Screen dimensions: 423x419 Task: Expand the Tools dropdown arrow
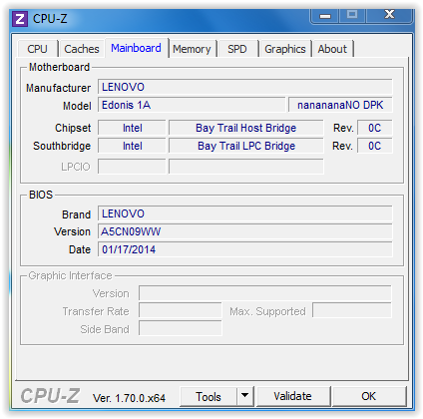245,396
